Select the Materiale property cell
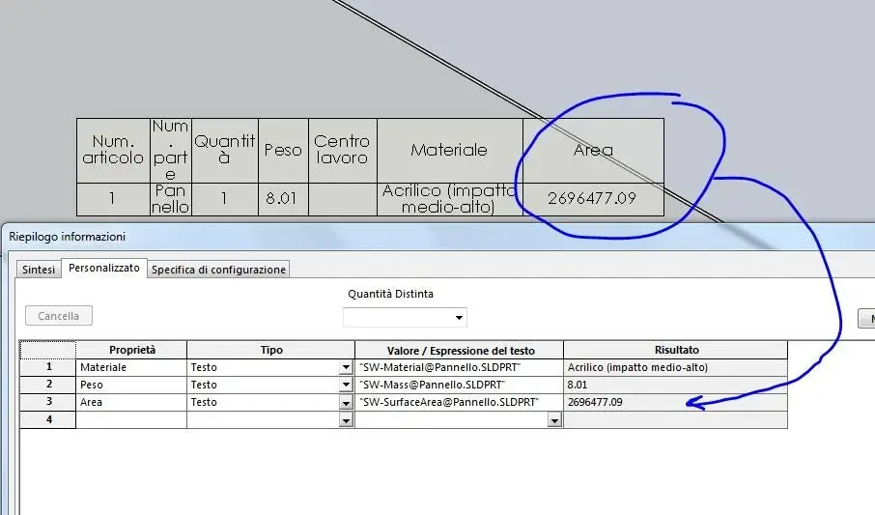875x515 pixels. point(131,367)
